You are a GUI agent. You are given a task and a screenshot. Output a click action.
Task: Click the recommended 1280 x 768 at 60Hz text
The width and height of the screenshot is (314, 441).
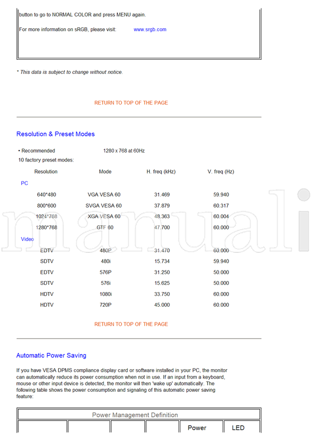click(124, 150)
